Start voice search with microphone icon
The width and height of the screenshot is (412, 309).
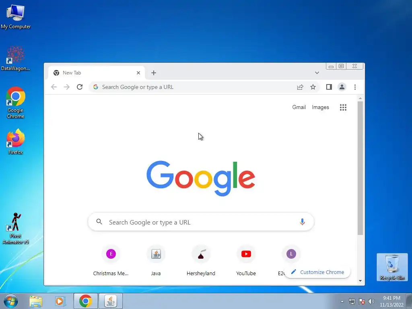pos(302,222)
